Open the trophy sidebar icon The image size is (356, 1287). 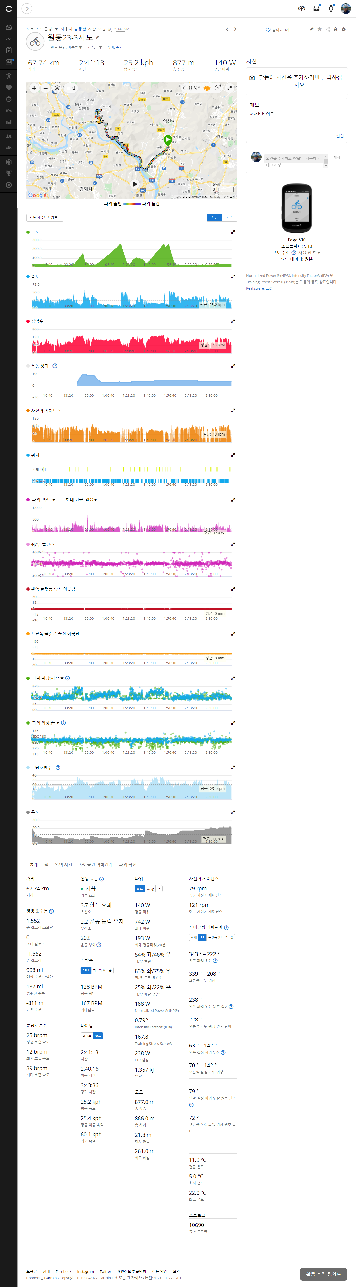pyautogui.click(x=8, y=173)
